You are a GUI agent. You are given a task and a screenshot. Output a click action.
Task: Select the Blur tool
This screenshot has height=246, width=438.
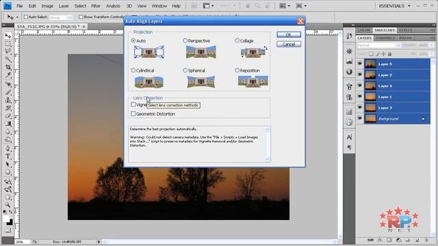(x=8, y=132)
